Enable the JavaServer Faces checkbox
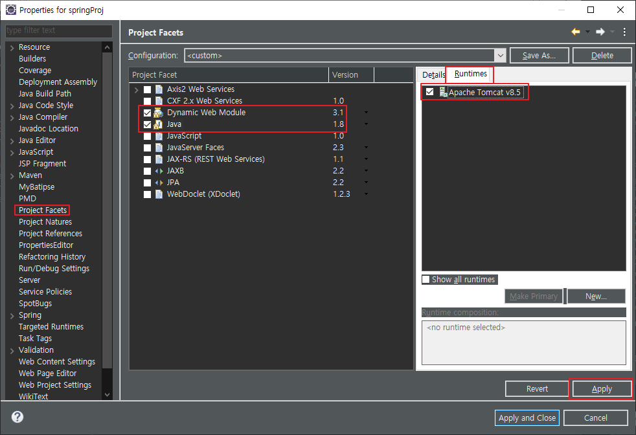The image size is (636, 435). pos(147,148)
